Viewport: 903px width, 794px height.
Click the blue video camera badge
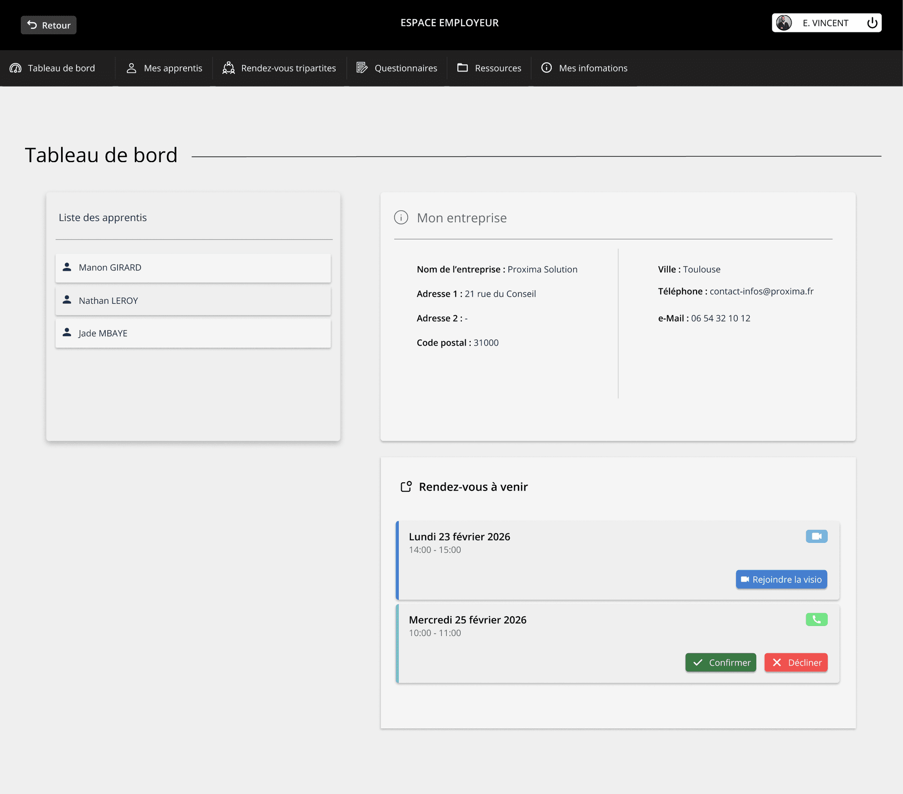point(816,536)
